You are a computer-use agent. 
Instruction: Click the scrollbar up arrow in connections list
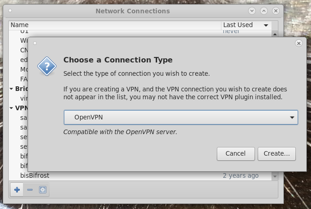pos(275,34)
